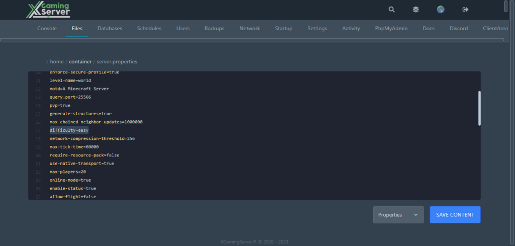Click server.properties in the breadcrumb
The width and height of the screenshot is (515, 246).
tap(117, 62)
